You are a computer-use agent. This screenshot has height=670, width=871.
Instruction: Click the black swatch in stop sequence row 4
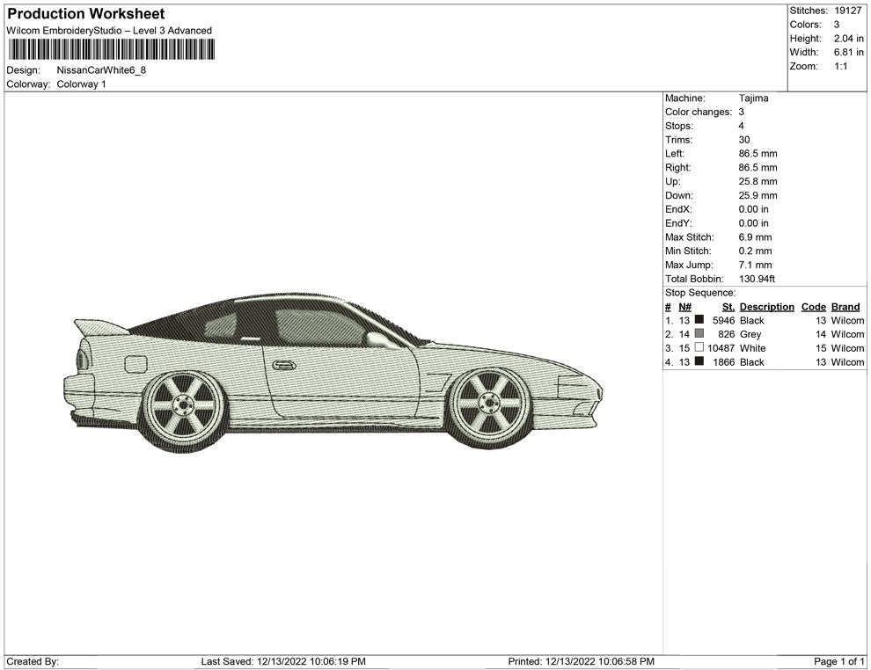tap(699, 361)
